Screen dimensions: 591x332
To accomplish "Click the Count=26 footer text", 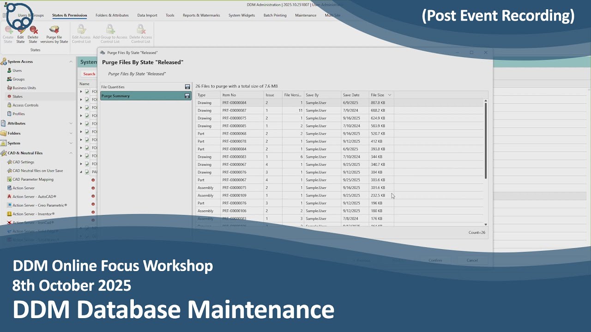I will point(476,232).
